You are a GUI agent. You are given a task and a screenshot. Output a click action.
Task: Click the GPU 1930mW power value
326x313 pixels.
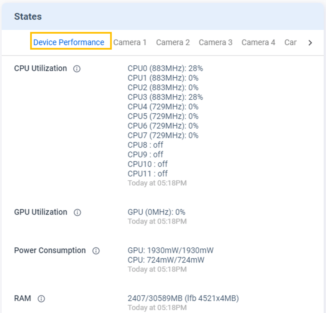point(170,250)
